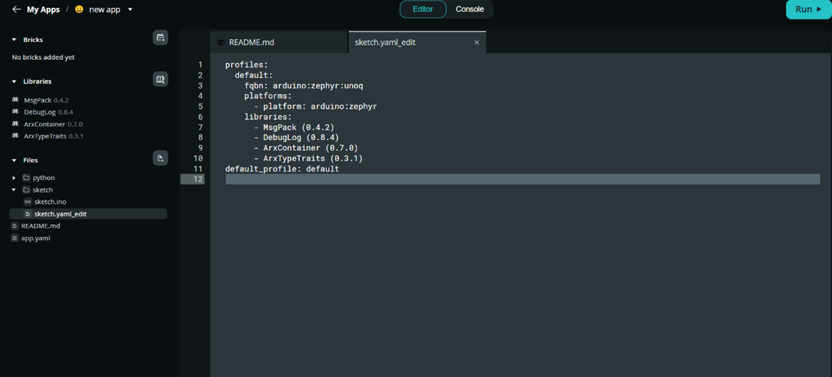Run the app with the Run button
832x377 pixels.
(808, 9)
